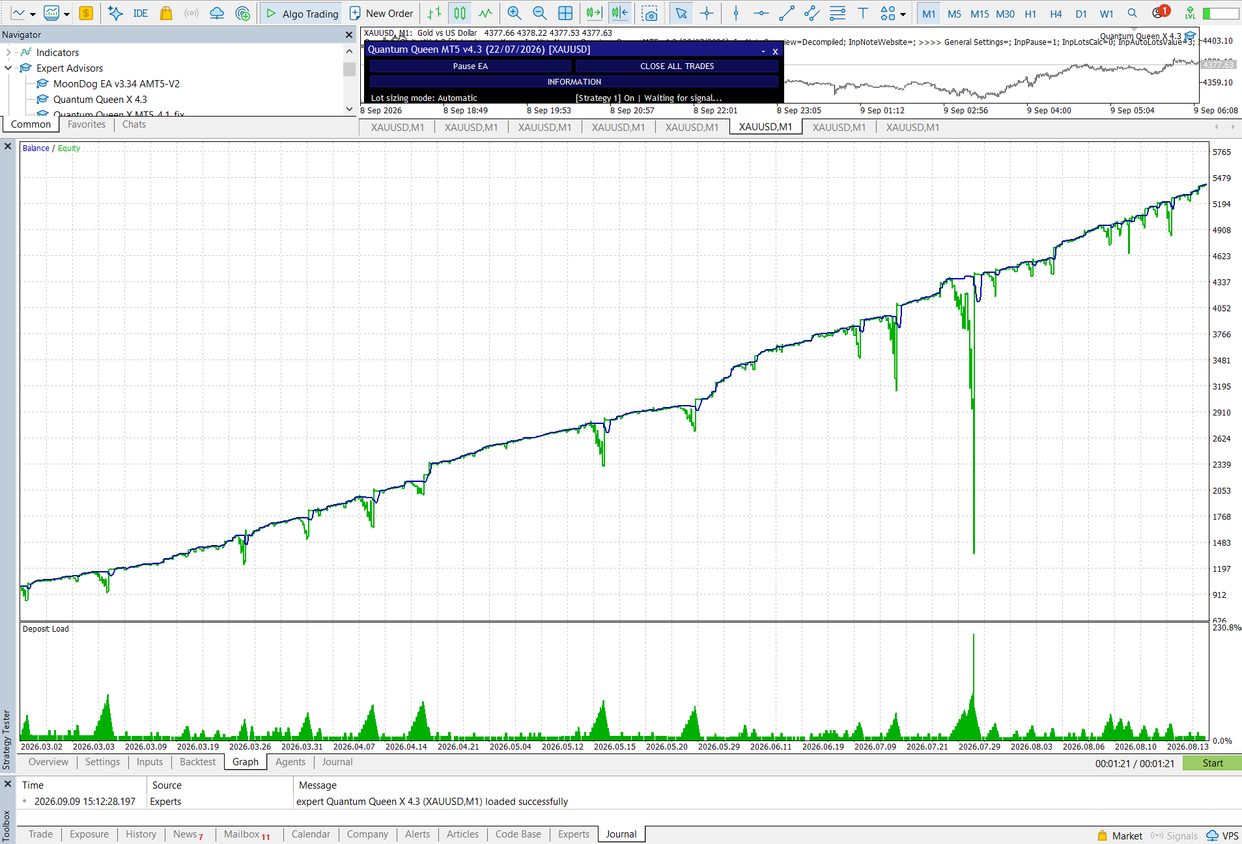Draw a horizontal line object

[x=761, y=13]
